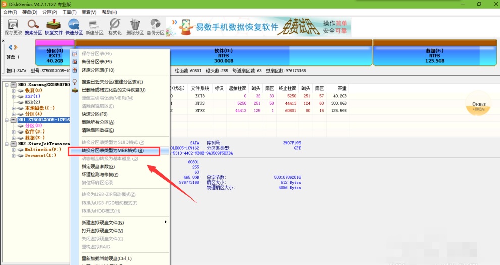500x265 pixels.
Task: Choose 清除扇区数据(E) in the context menu
Action: [x=120, y=130]
